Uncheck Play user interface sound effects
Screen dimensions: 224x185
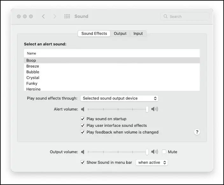83,125
